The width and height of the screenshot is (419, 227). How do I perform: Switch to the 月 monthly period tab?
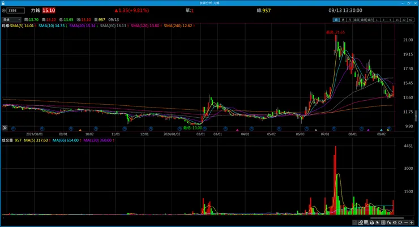tap(350, 20)
